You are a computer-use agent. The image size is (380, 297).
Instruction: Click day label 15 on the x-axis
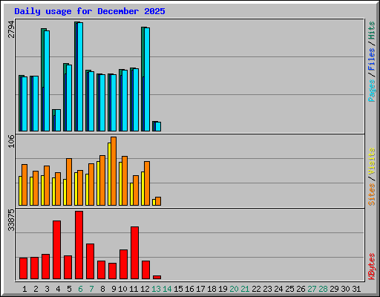178,289
